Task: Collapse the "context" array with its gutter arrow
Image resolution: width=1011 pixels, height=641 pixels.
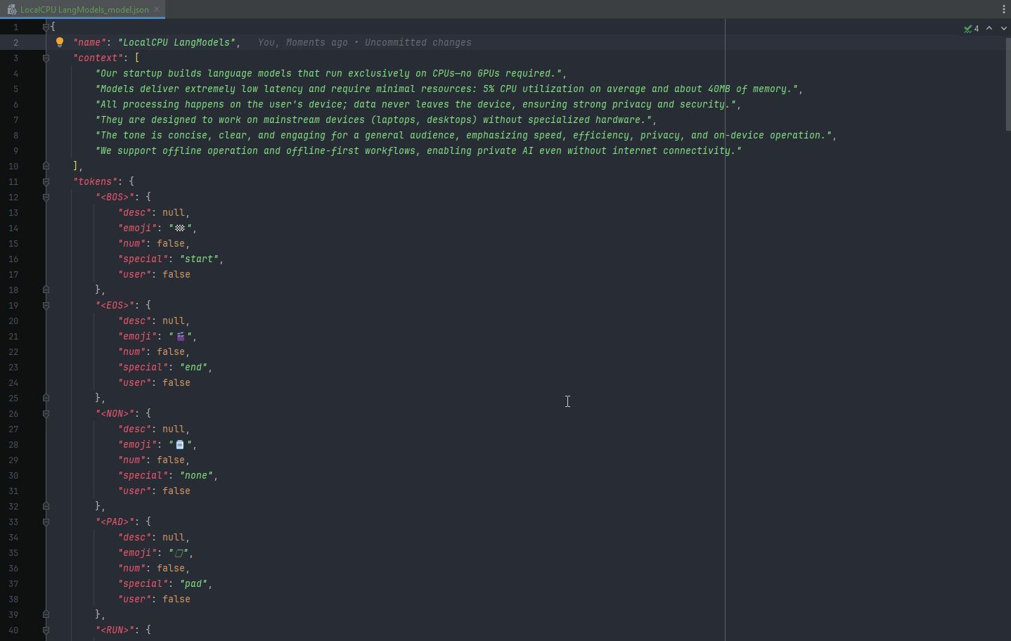Action: point(46,58)
